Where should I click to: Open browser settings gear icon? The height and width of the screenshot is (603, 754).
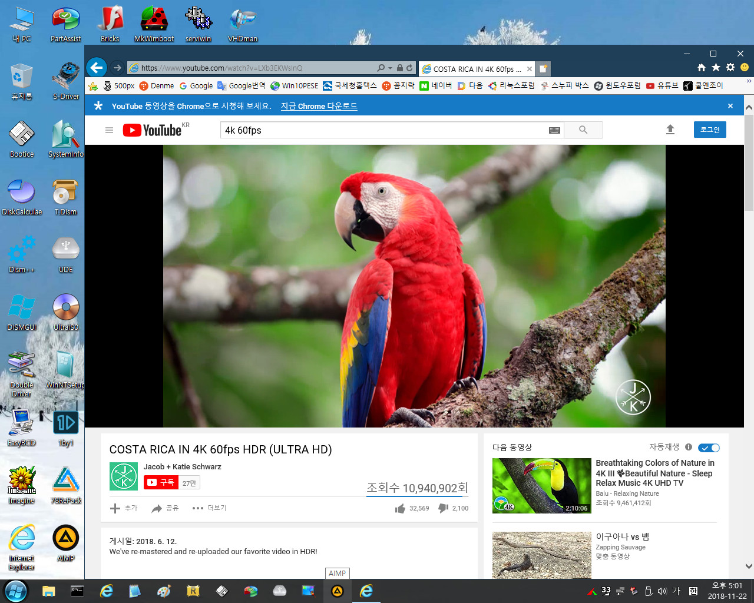click(x=730, y=68)
